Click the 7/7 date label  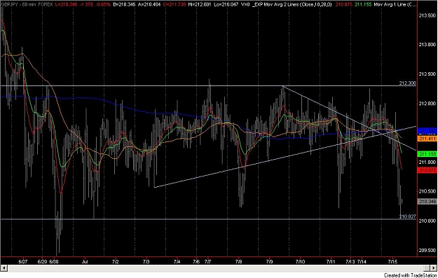(208, 261)
